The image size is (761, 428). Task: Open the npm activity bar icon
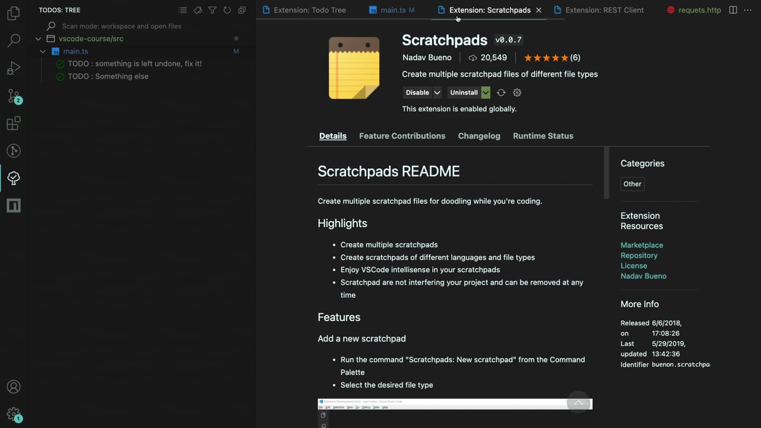click(x=13, y=206)
